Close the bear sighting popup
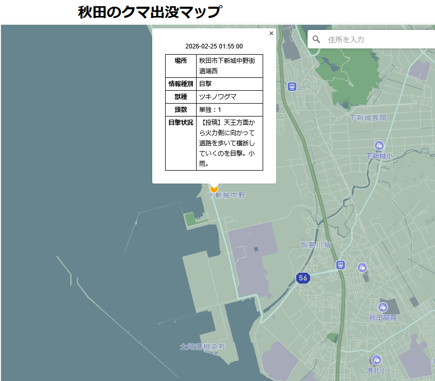 coord(271,34)
